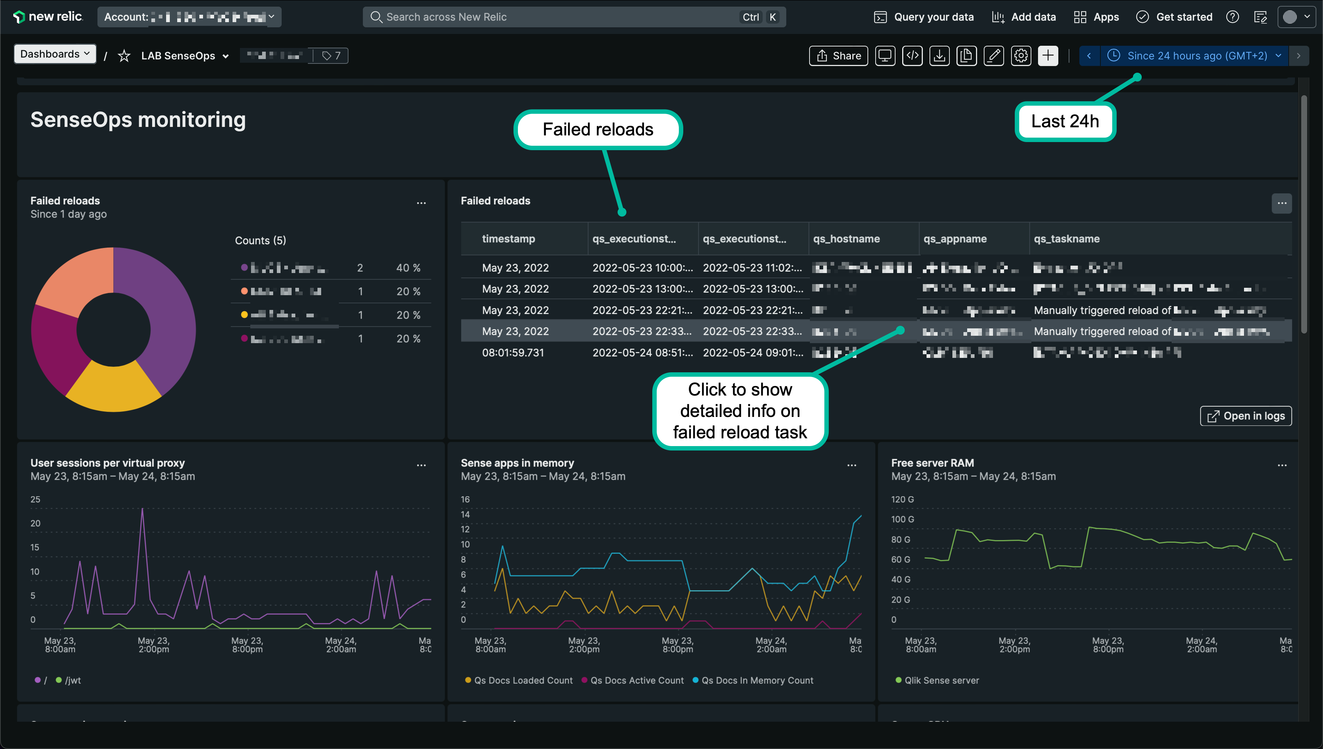The image size is (1323, 749).
Task: Click the duplicate dashboard icon
Action: pyautogui.click(x=966, y=56)
